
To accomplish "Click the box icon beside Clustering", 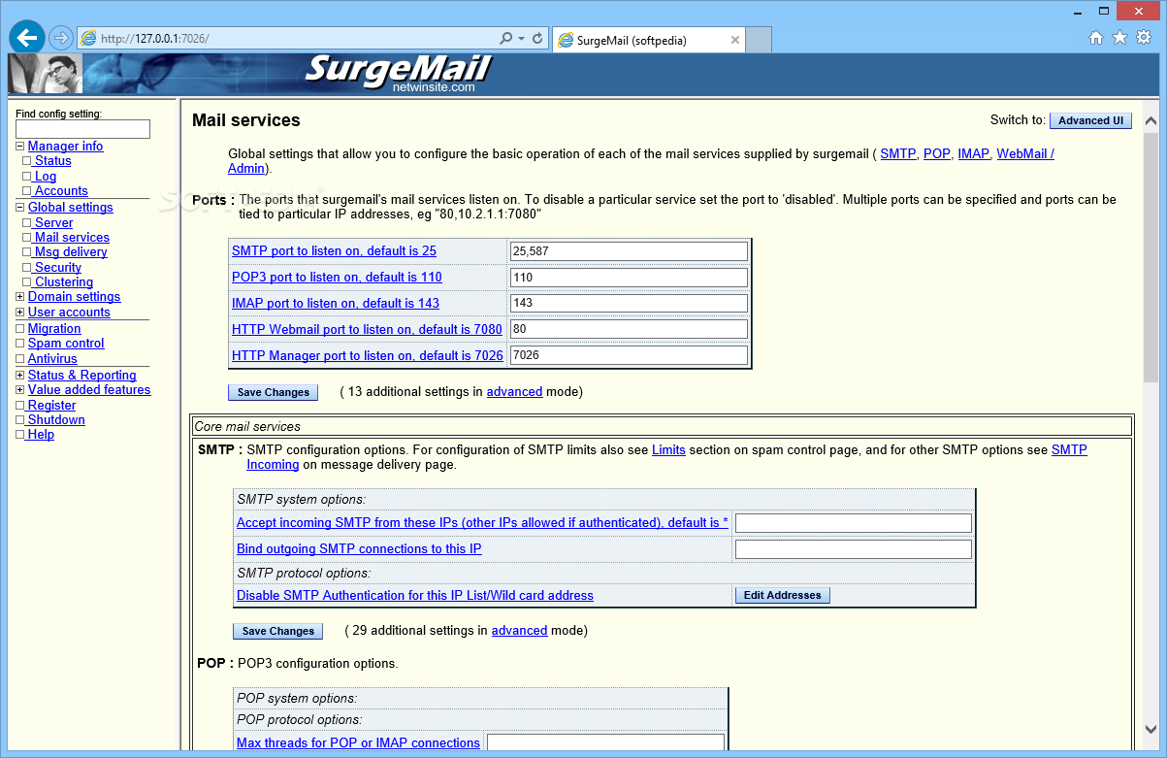I will coord(27,282).
